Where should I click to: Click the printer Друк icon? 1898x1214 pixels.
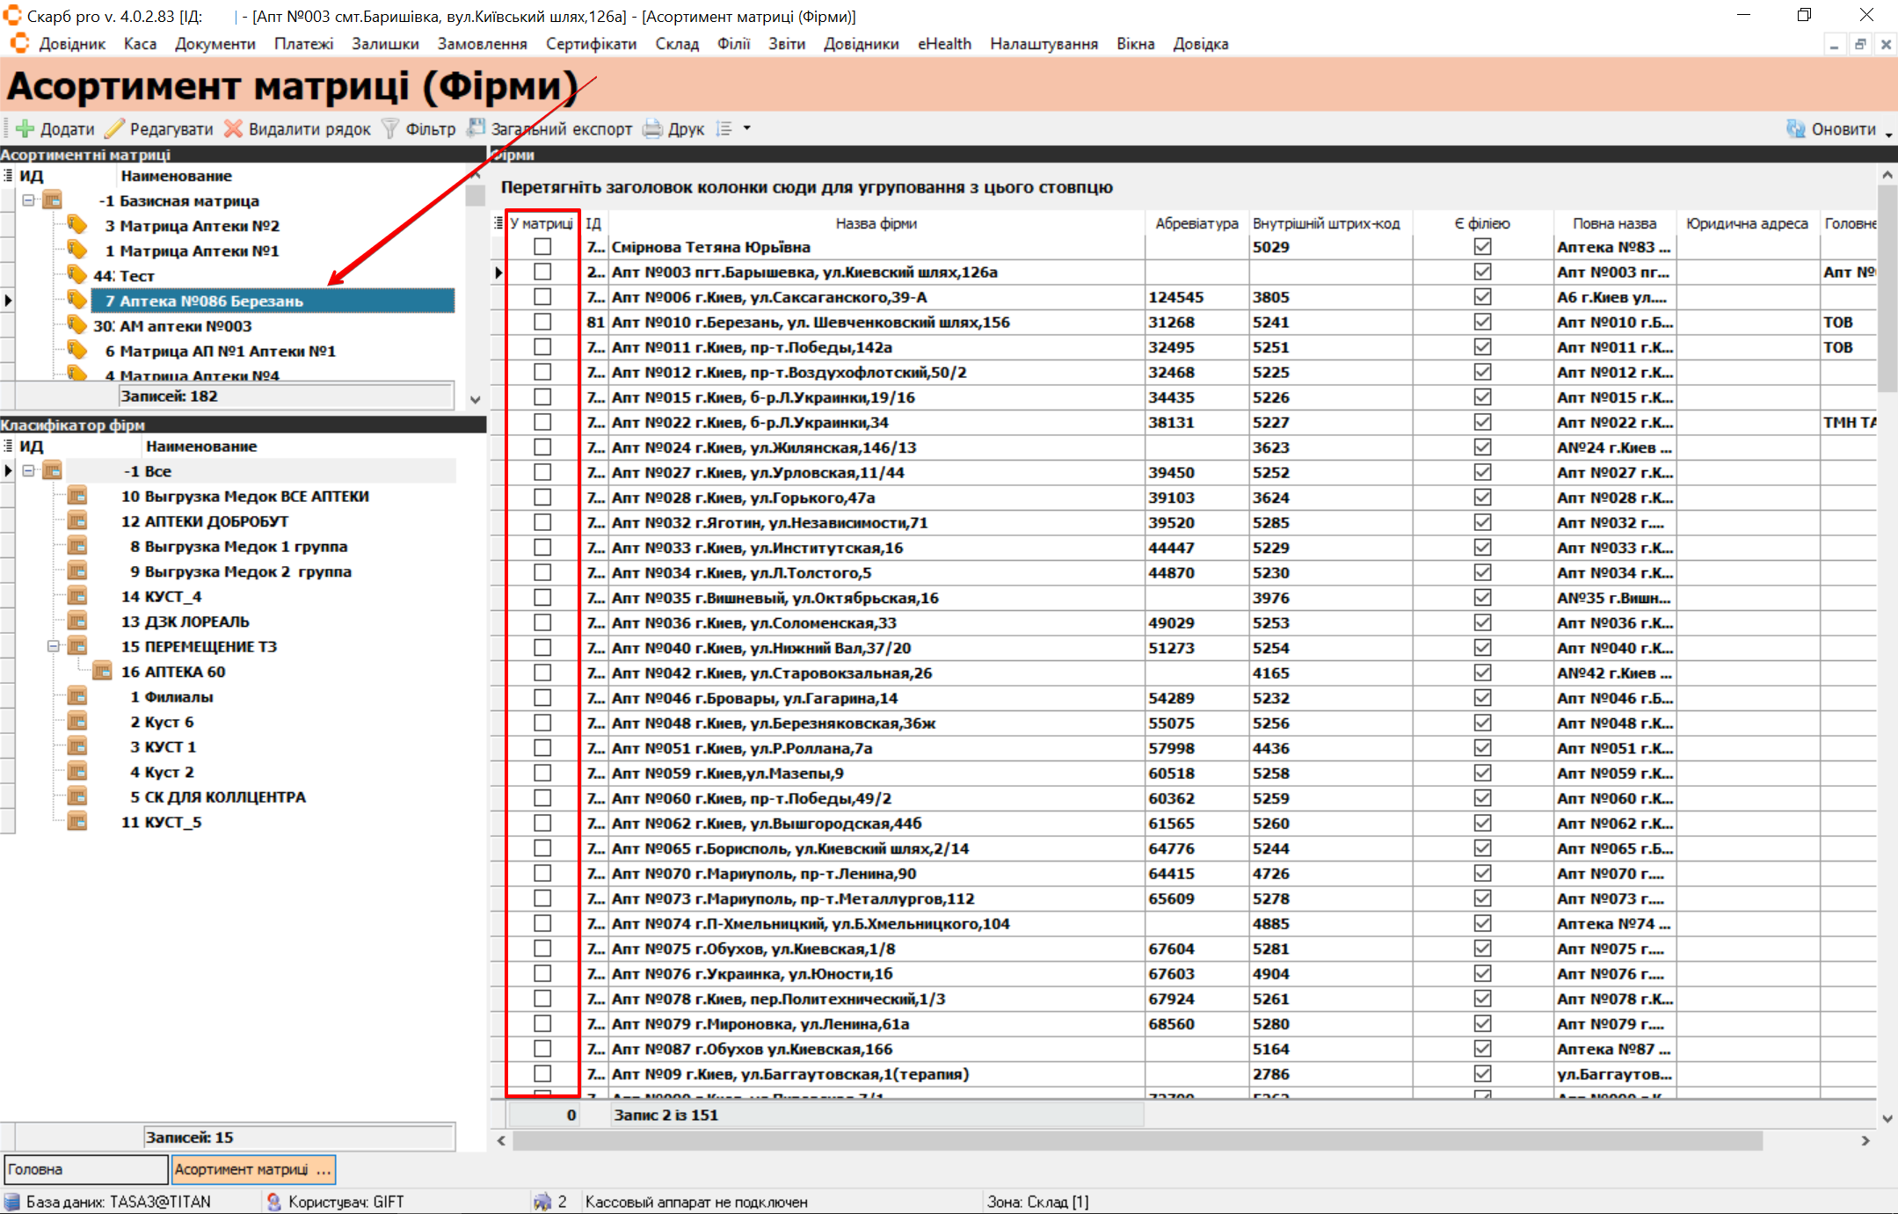(652, 129)
